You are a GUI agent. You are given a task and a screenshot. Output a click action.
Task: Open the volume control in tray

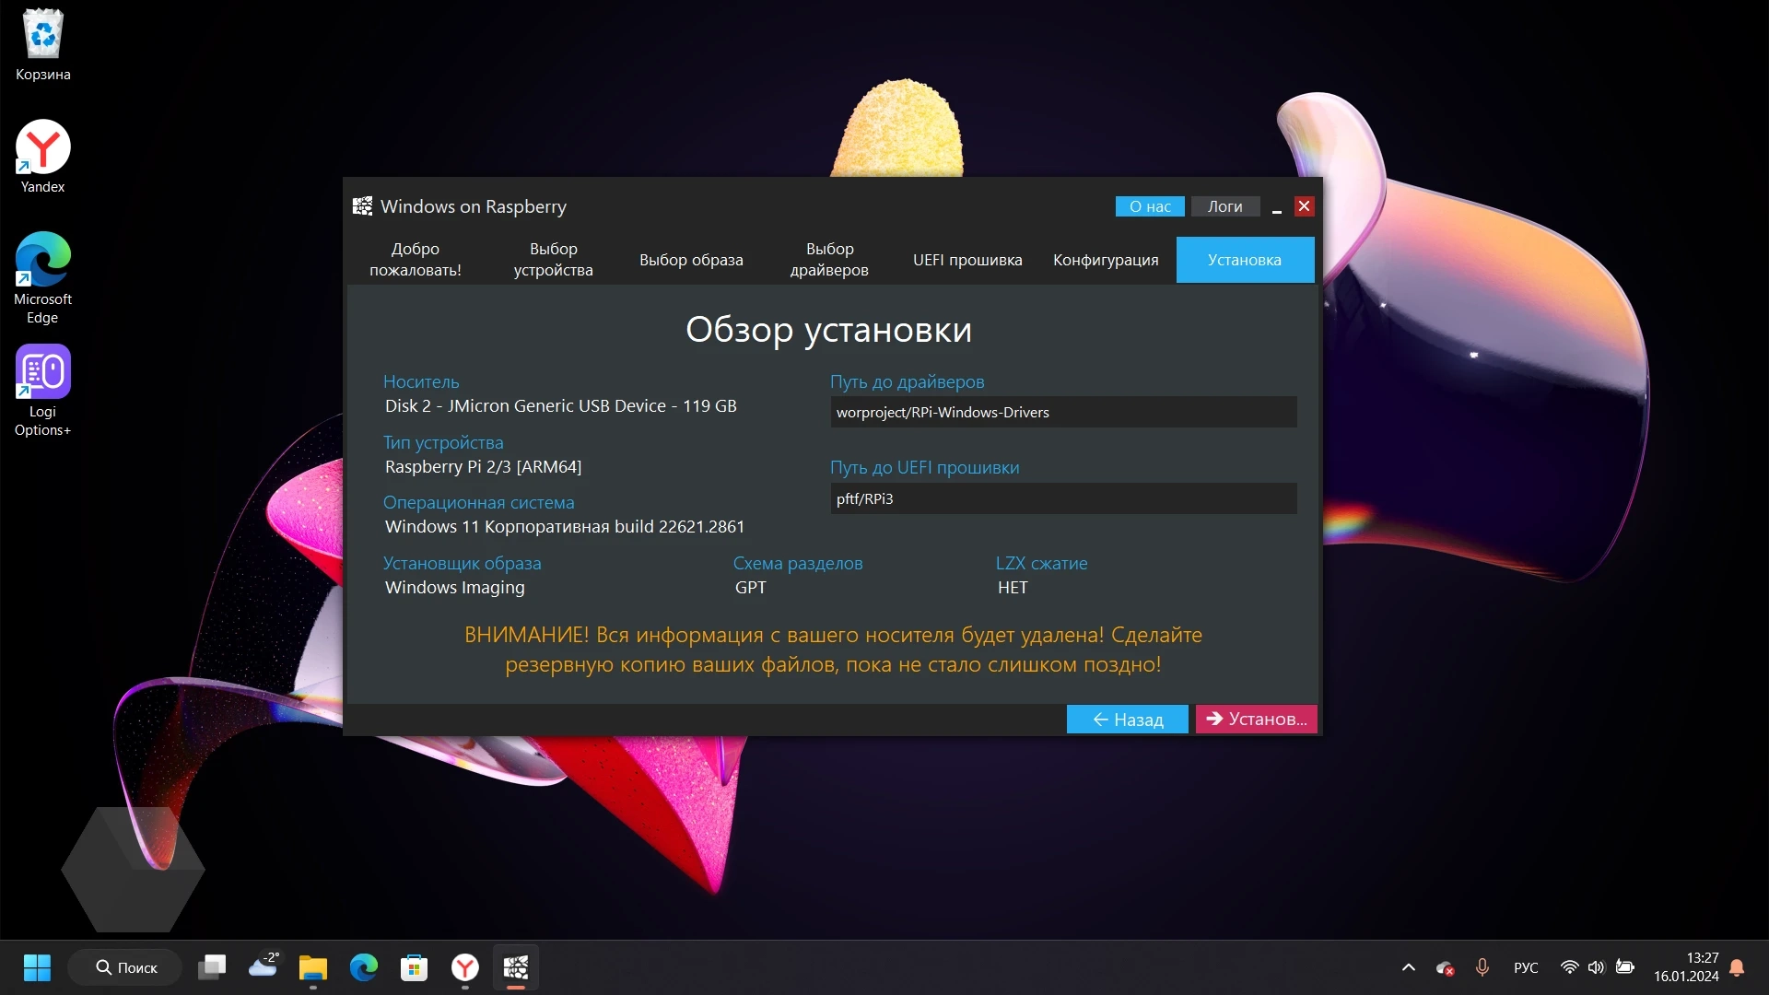(1597, 967)
